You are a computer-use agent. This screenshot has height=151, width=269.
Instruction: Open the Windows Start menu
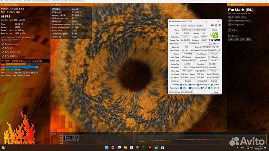[107, 148]
